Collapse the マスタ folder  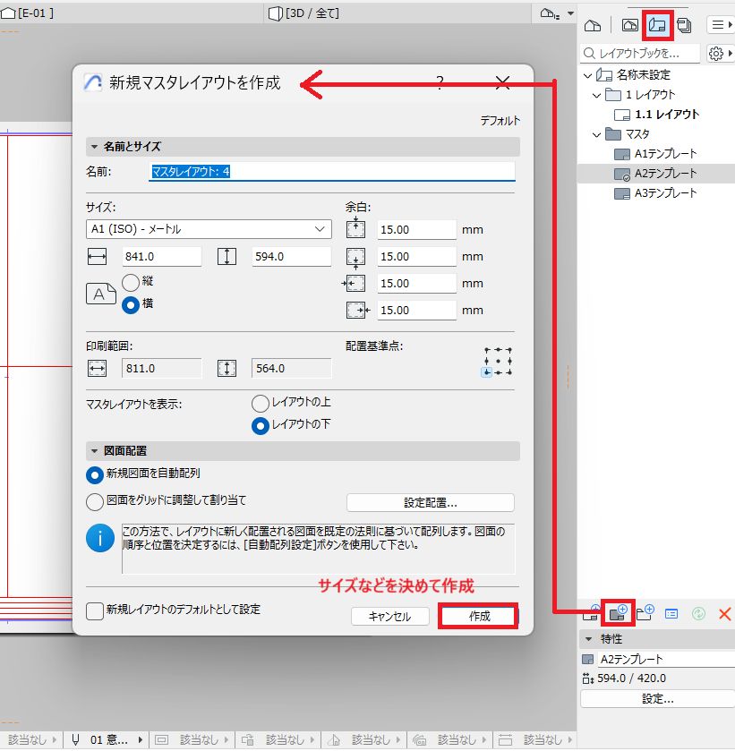(x=596, y=134)
